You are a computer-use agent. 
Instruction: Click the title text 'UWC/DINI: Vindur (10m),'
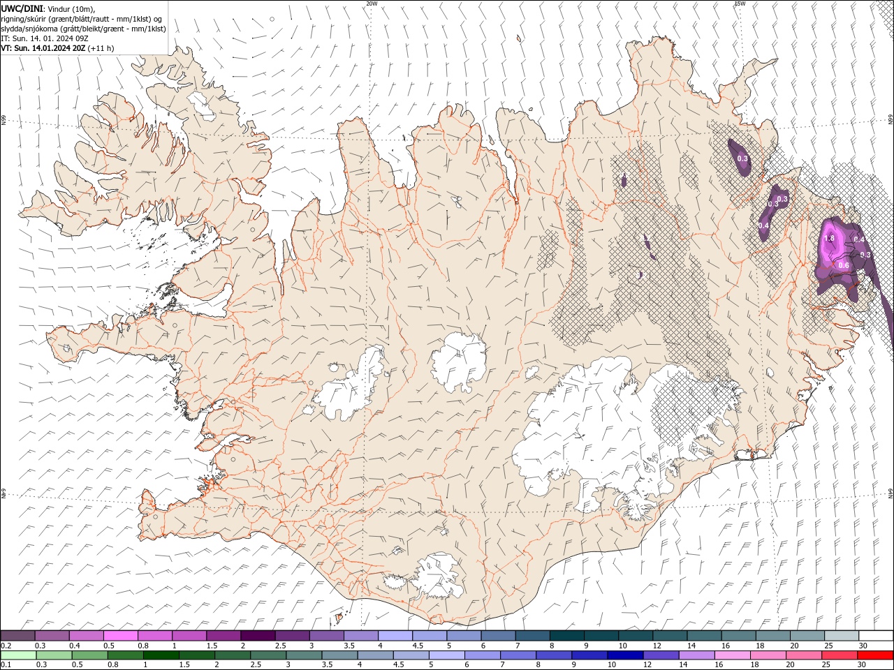47,8
